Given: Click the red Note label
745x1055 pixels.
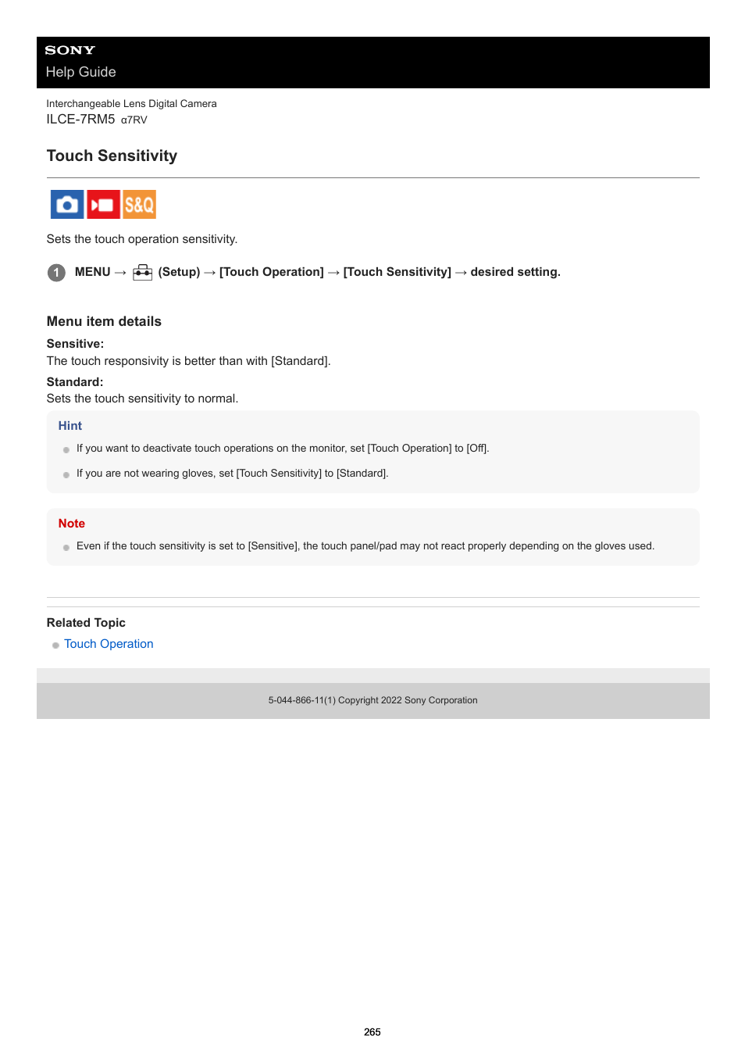Looking at the screenshot, I should pyautogui.click(x=72, y=524).
